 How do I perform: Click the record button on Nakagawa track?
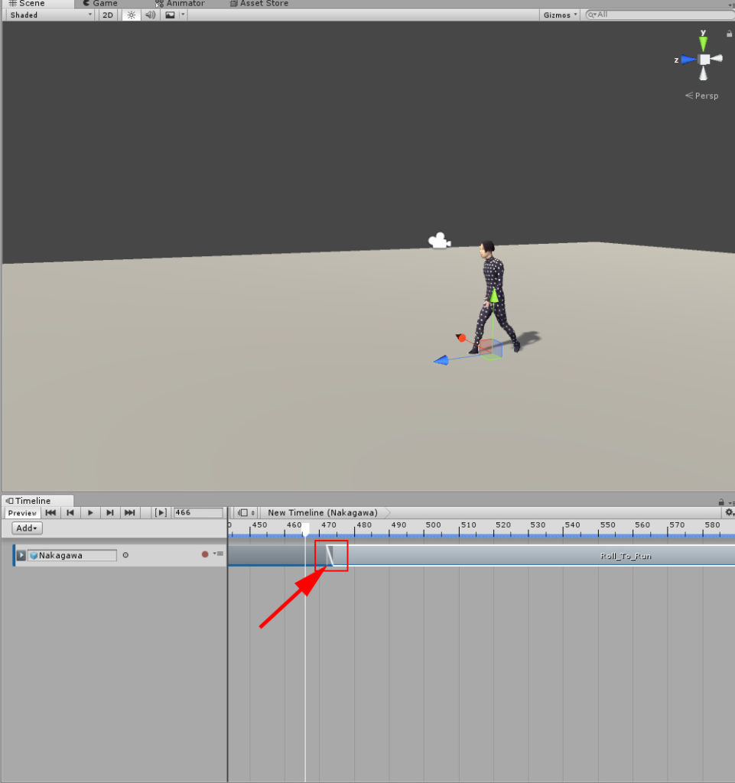(203, 555)
